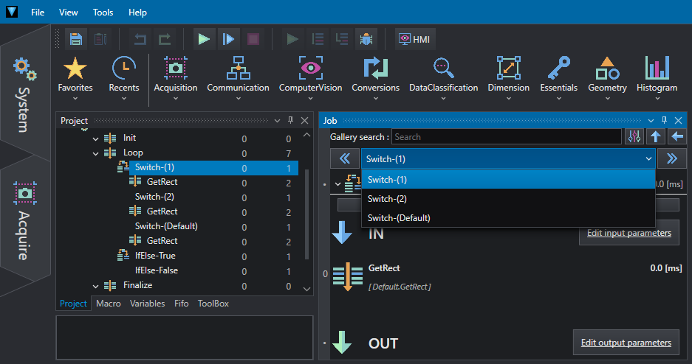Click the debug bug icon

coord(366,39)
